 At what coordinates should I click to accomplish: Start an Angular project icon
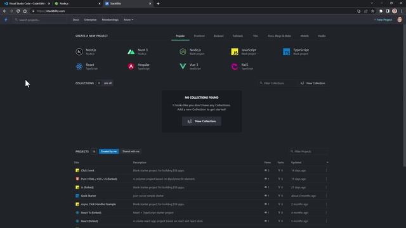click(131, 66)
